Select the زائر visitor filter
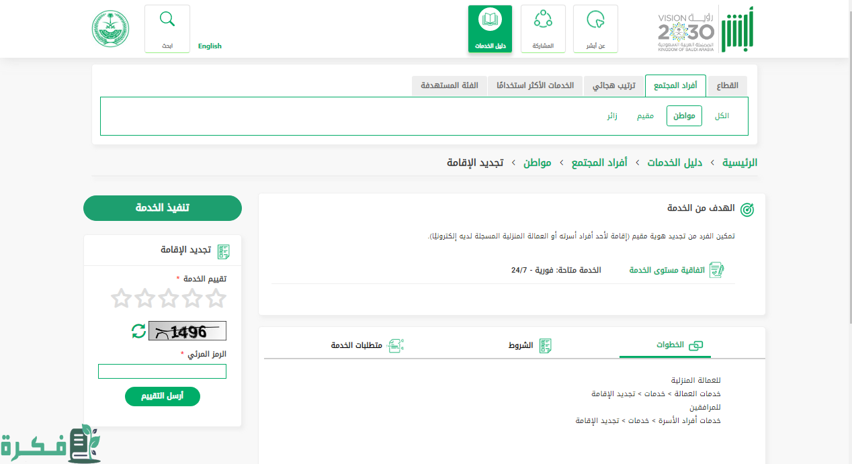The height and width of the screenshot is (464, 852). (x=611, y=115)
